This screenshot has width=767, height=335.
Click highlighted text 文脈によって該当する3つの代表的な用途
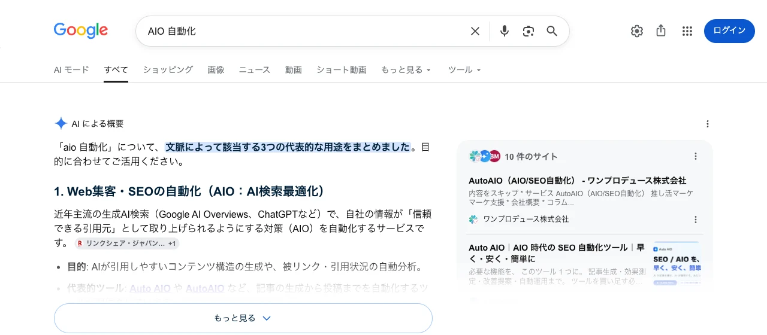tap(288, 147)
